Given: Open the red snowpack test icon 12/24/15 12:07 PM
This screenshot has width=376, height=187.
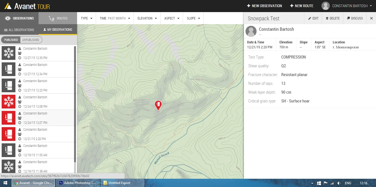Looking at the screenshot, I should click(9, 118).
